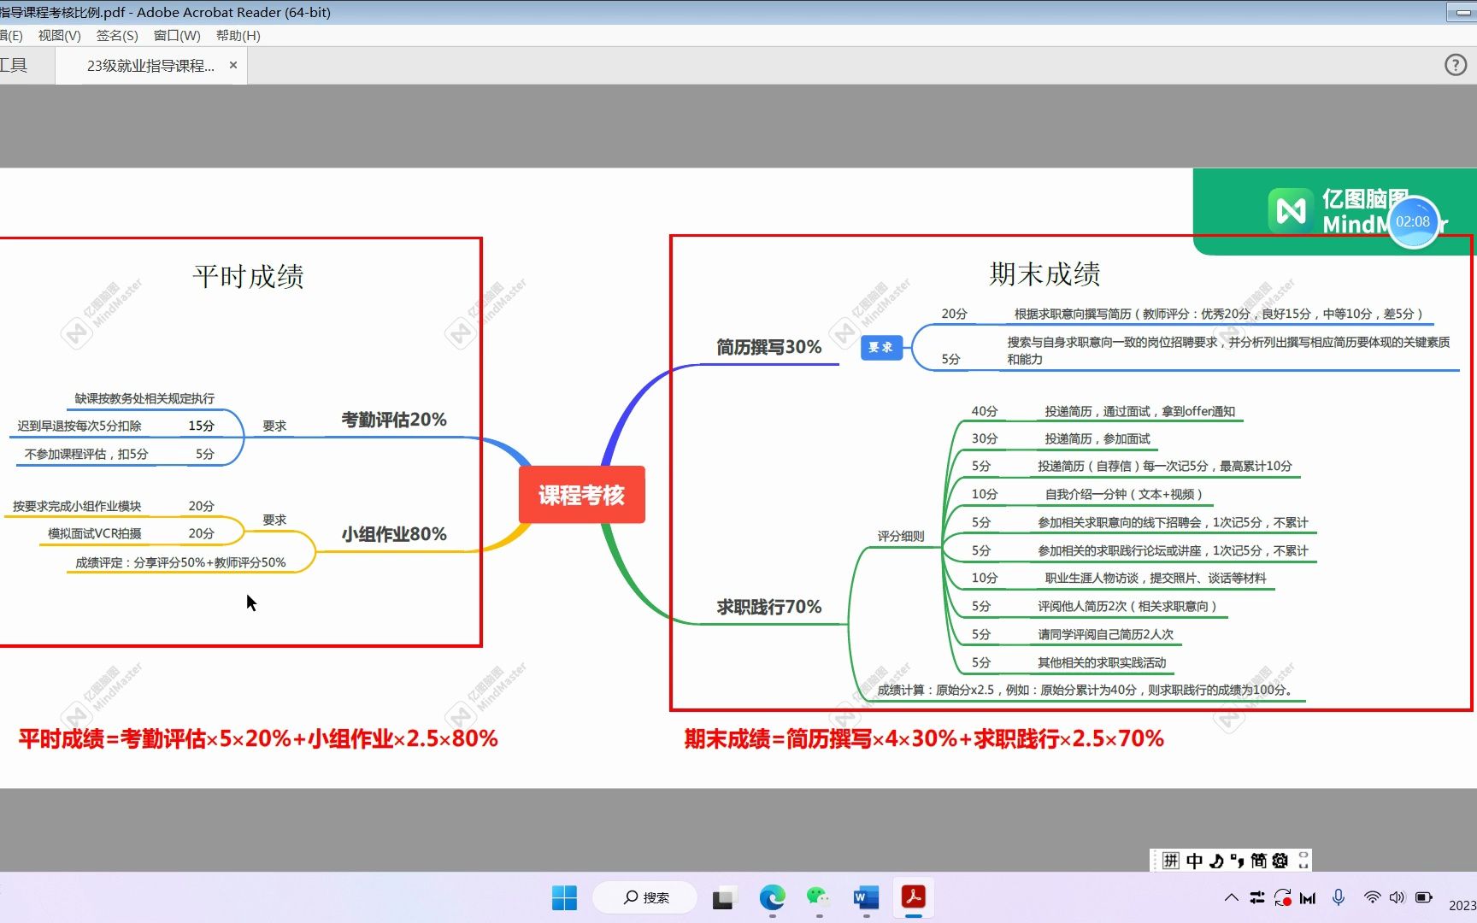Open the volume control in tray

pyautogui.click(x=1397, y=897)
